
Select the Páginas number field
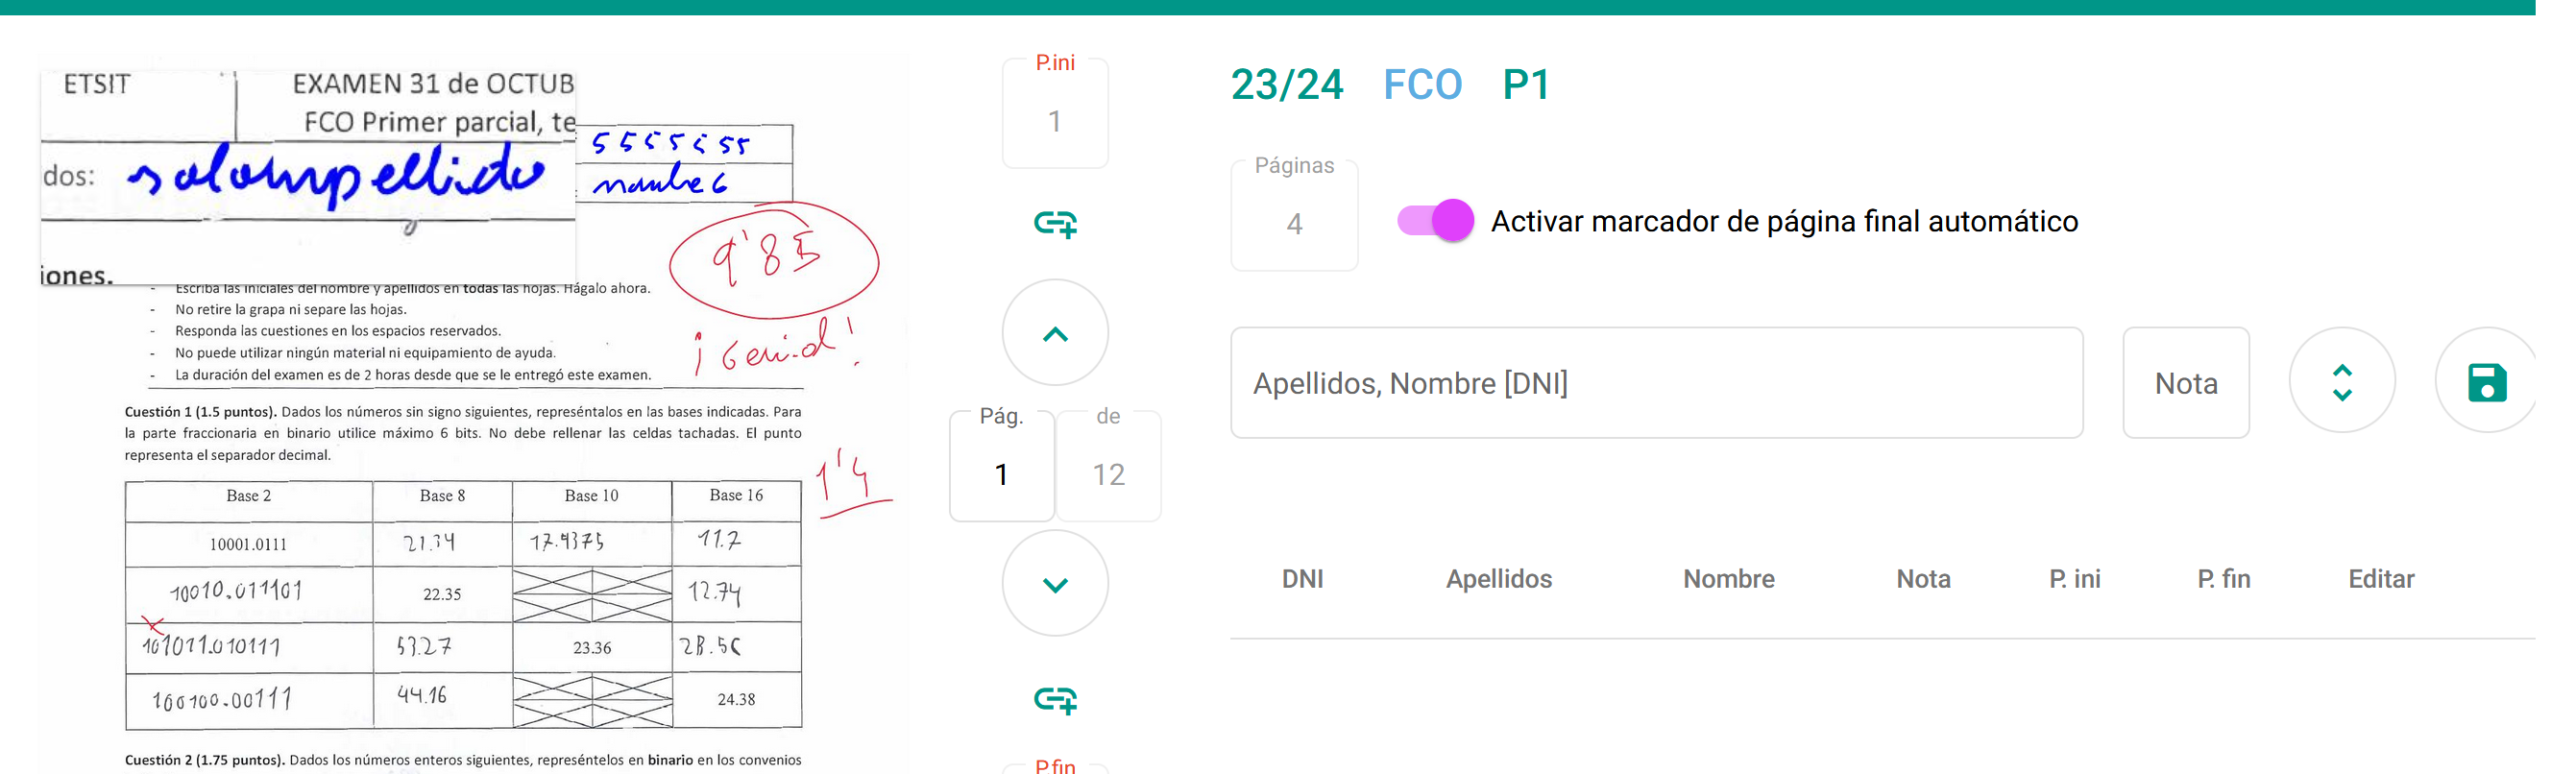(1294, 222)
